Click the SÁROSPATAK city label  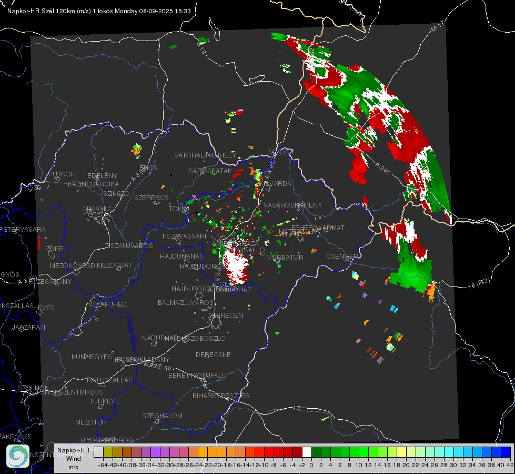click(210, 171)
